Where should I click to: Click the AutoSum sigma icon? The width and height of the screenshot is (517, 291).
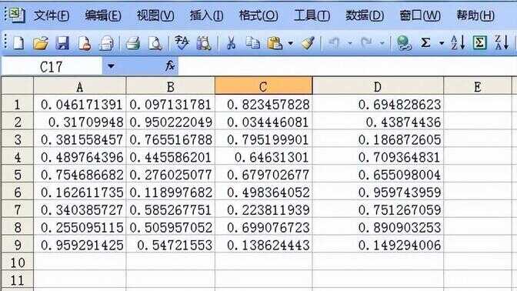[425, 43]
